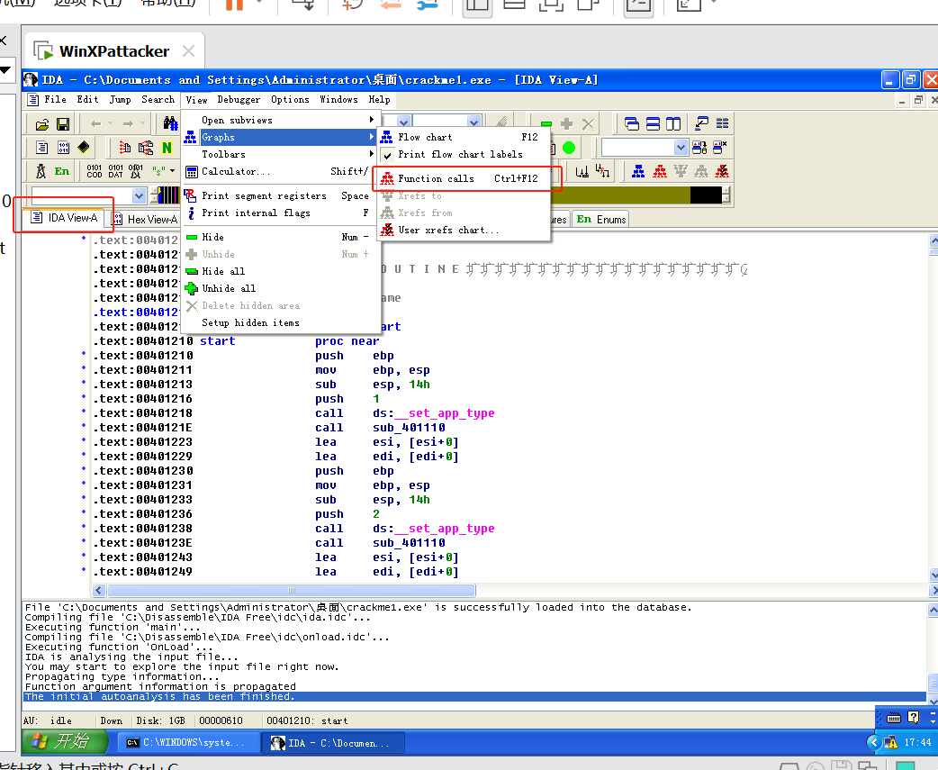The width and height of the screenshot is (938, 770).
Task: Click the keyboard icon in the language bar
Action: 894,718
